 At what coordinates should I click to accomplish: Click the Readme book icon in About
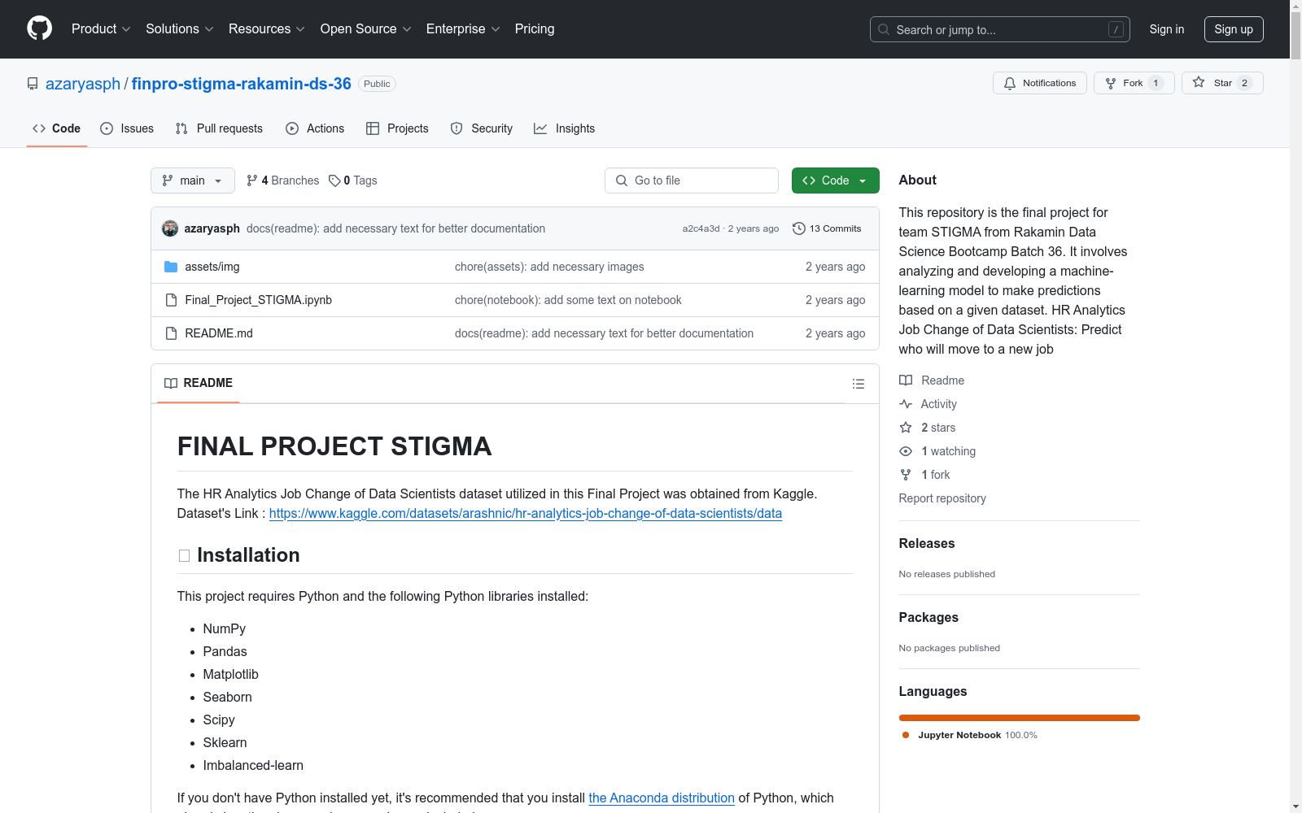click(906, 380)
